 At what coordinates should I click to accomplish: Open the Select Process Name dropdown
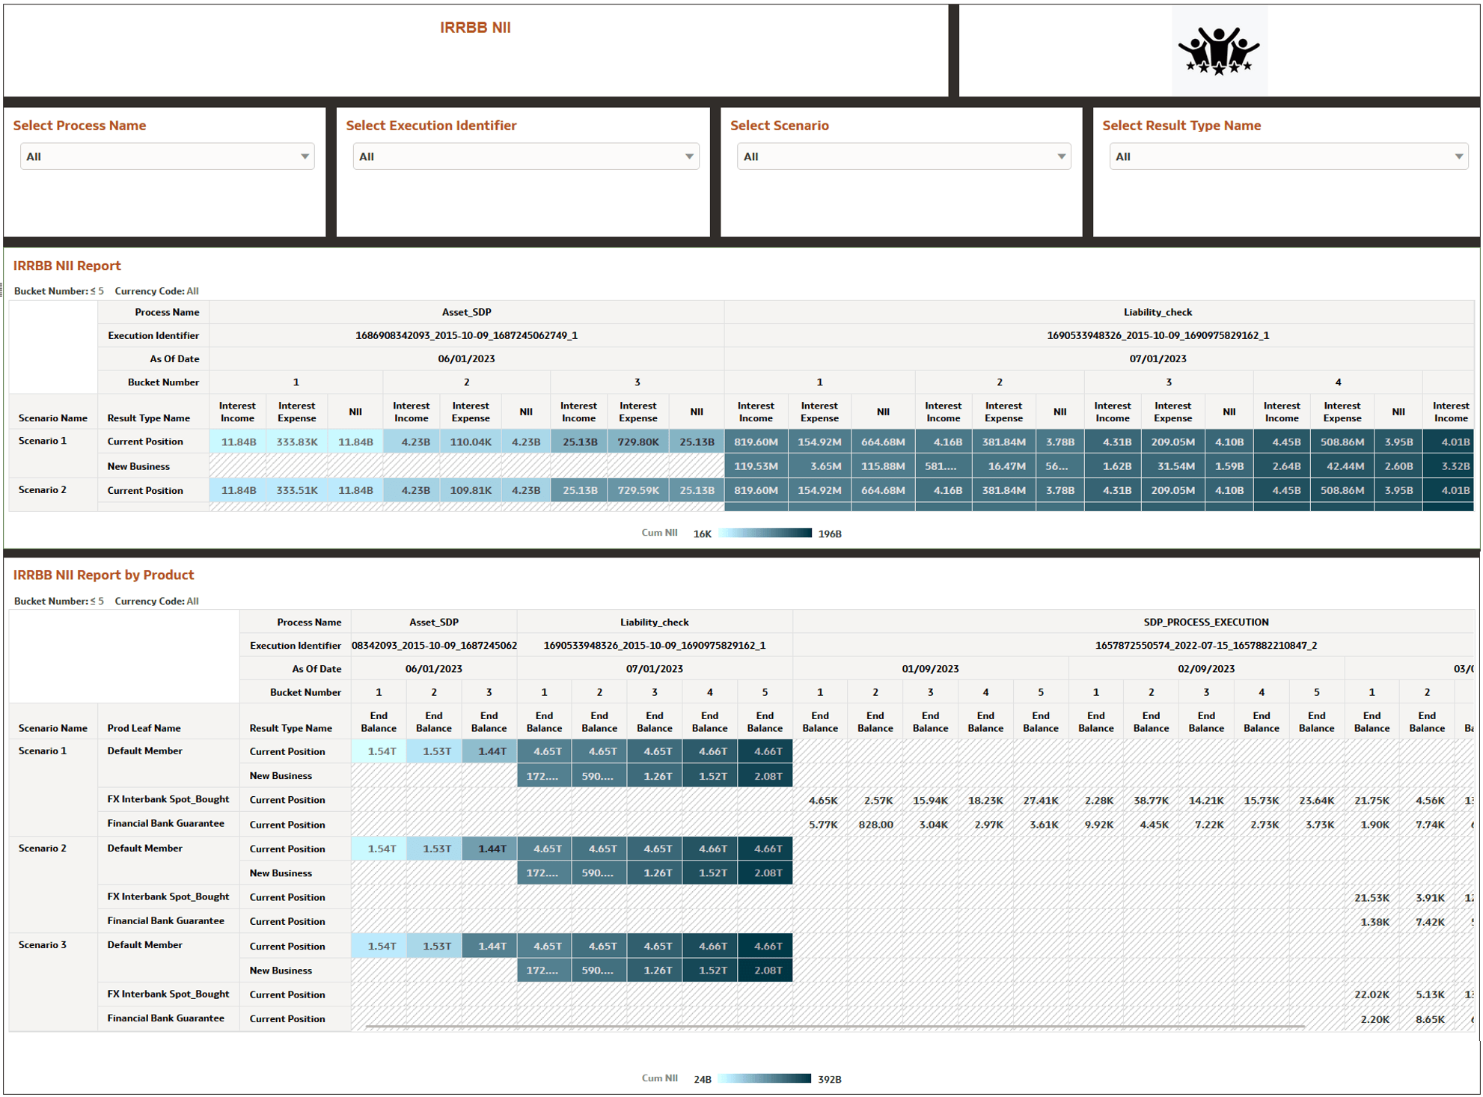167,156
